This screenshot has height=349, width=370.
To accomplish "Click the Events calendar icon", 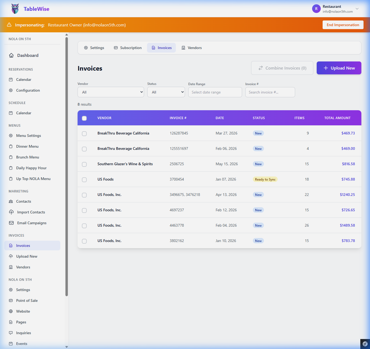I will (x=11, y=344).
